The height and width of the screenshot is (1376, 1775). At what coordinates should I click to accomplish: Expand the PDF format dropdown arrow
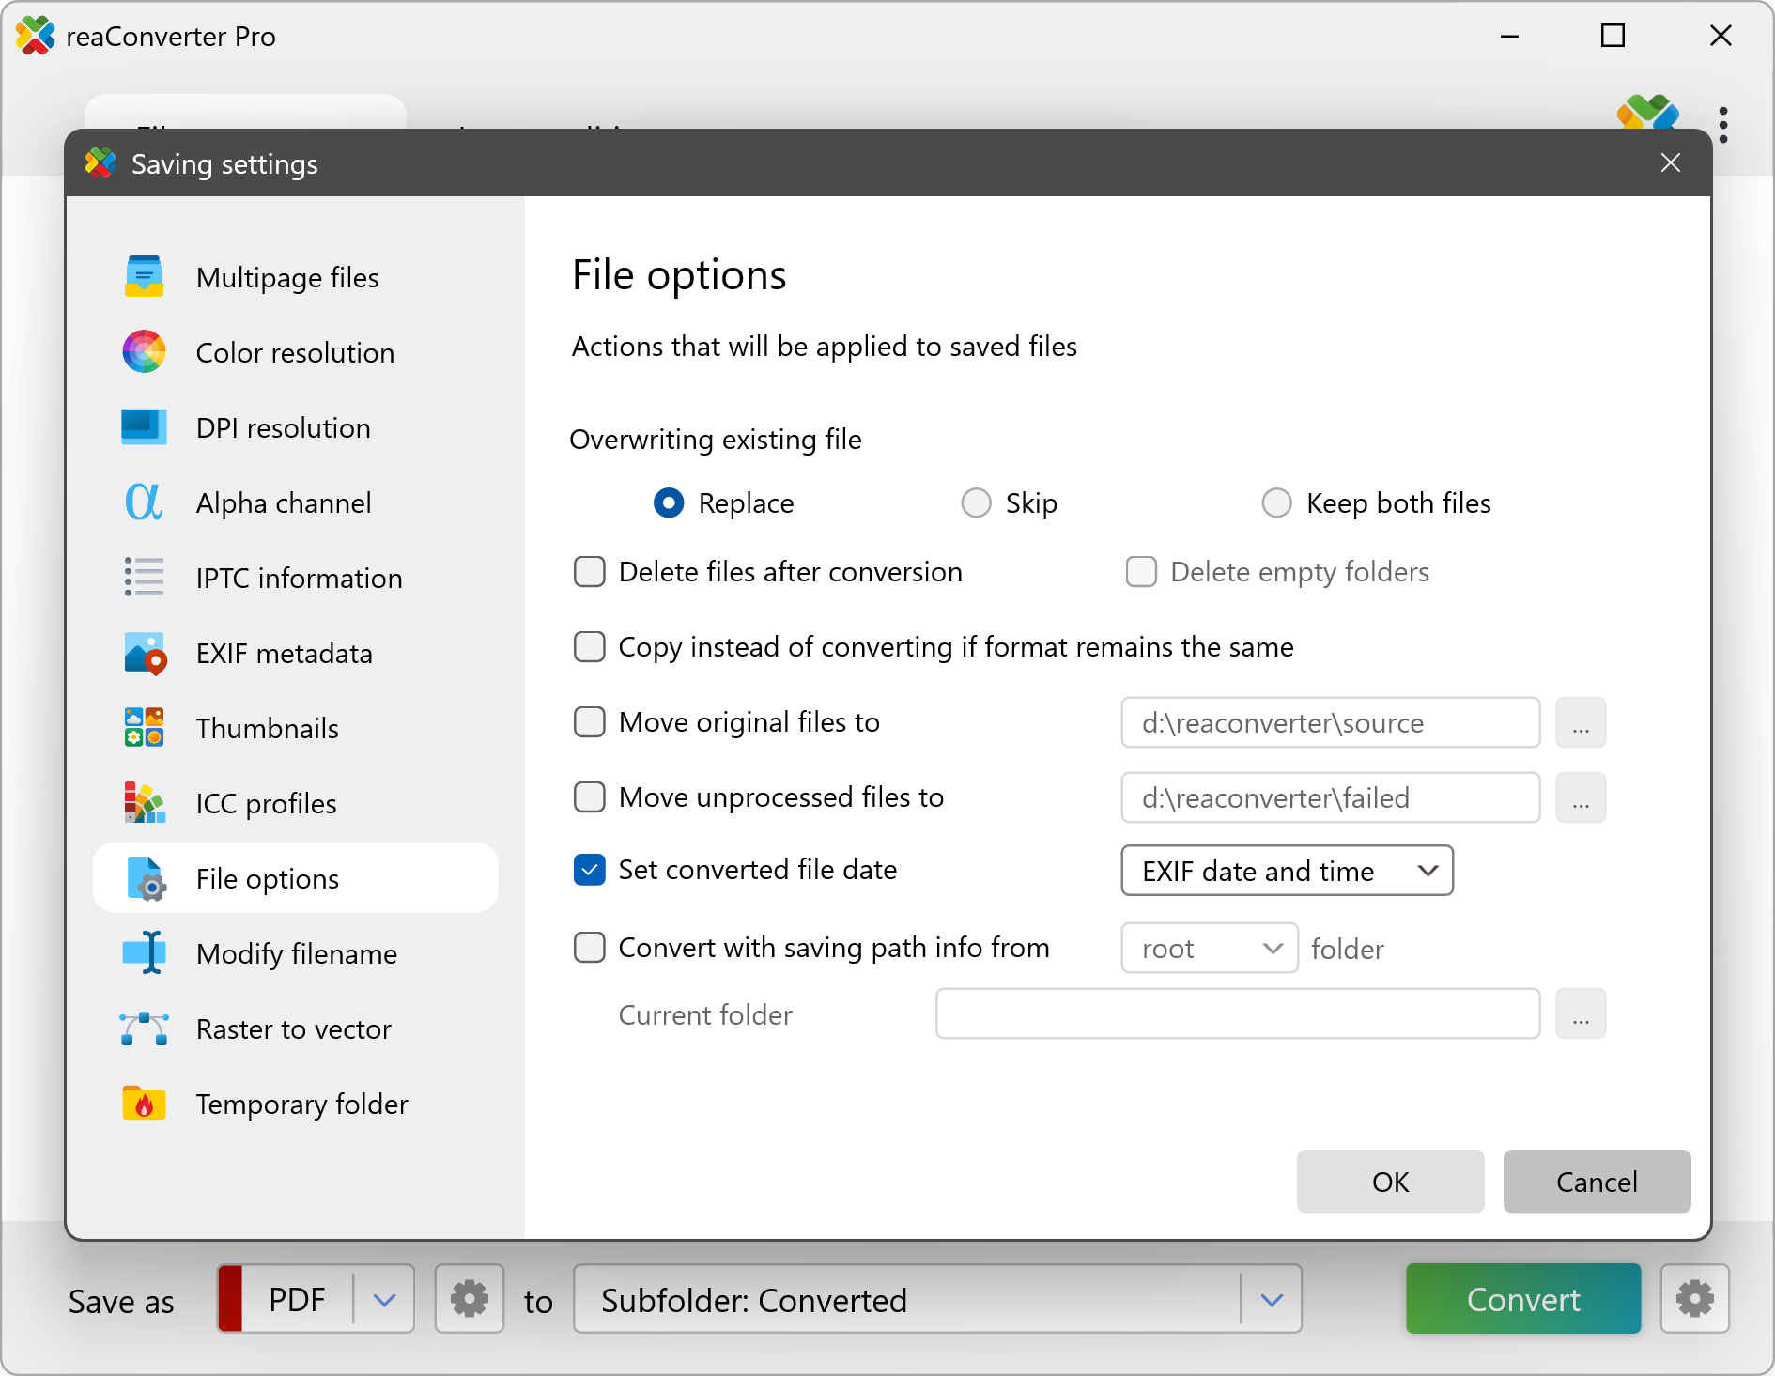[x=384, y=1300]
